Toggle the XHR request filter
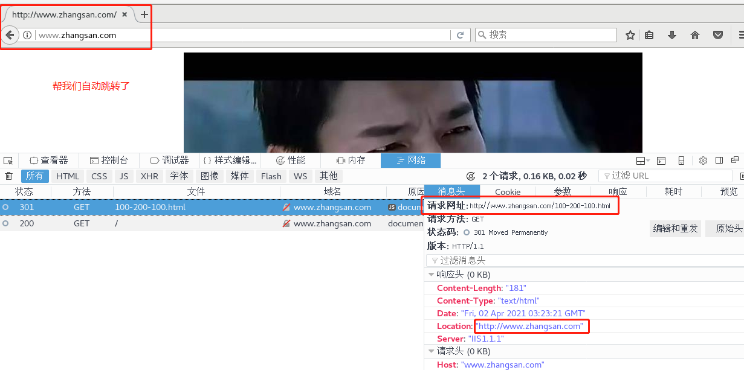 tap(149, 176)
